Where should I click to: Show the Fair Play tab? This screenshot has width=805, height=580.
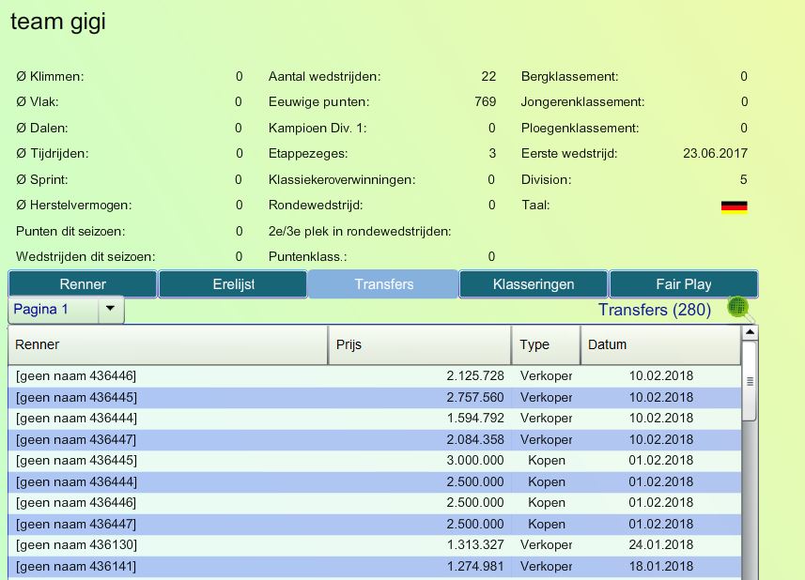[683, 284]
